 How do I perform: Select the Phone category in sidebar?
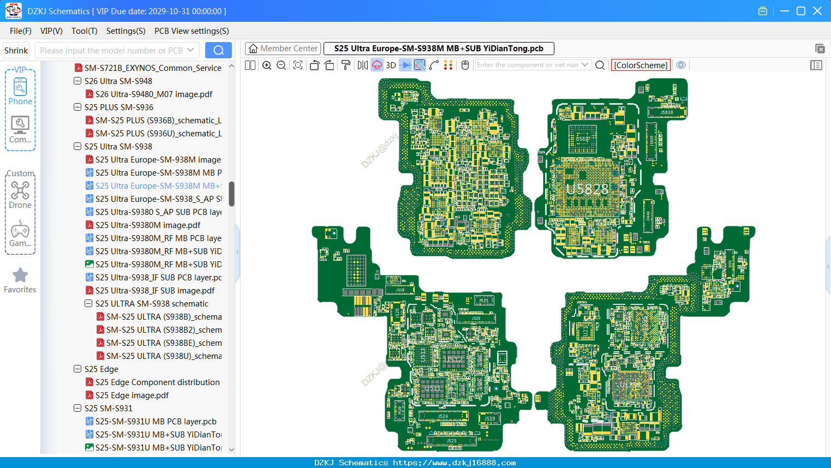click(20, 91)
